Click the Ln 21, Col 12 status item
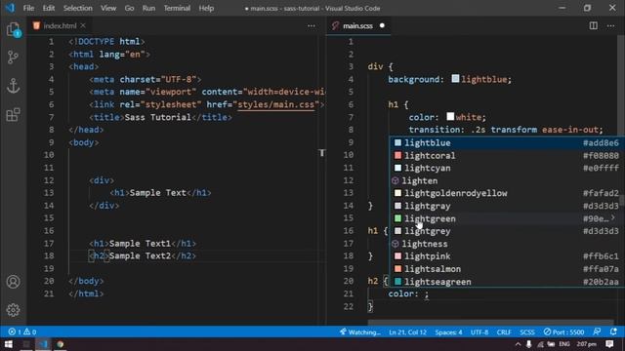Screen dimensions: 625x351 [407, 331]
